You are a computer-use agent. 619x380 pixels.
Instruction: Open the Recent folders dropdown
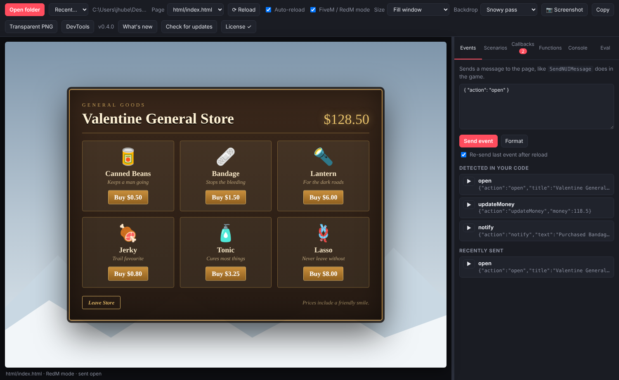click(x=69, y=9)
